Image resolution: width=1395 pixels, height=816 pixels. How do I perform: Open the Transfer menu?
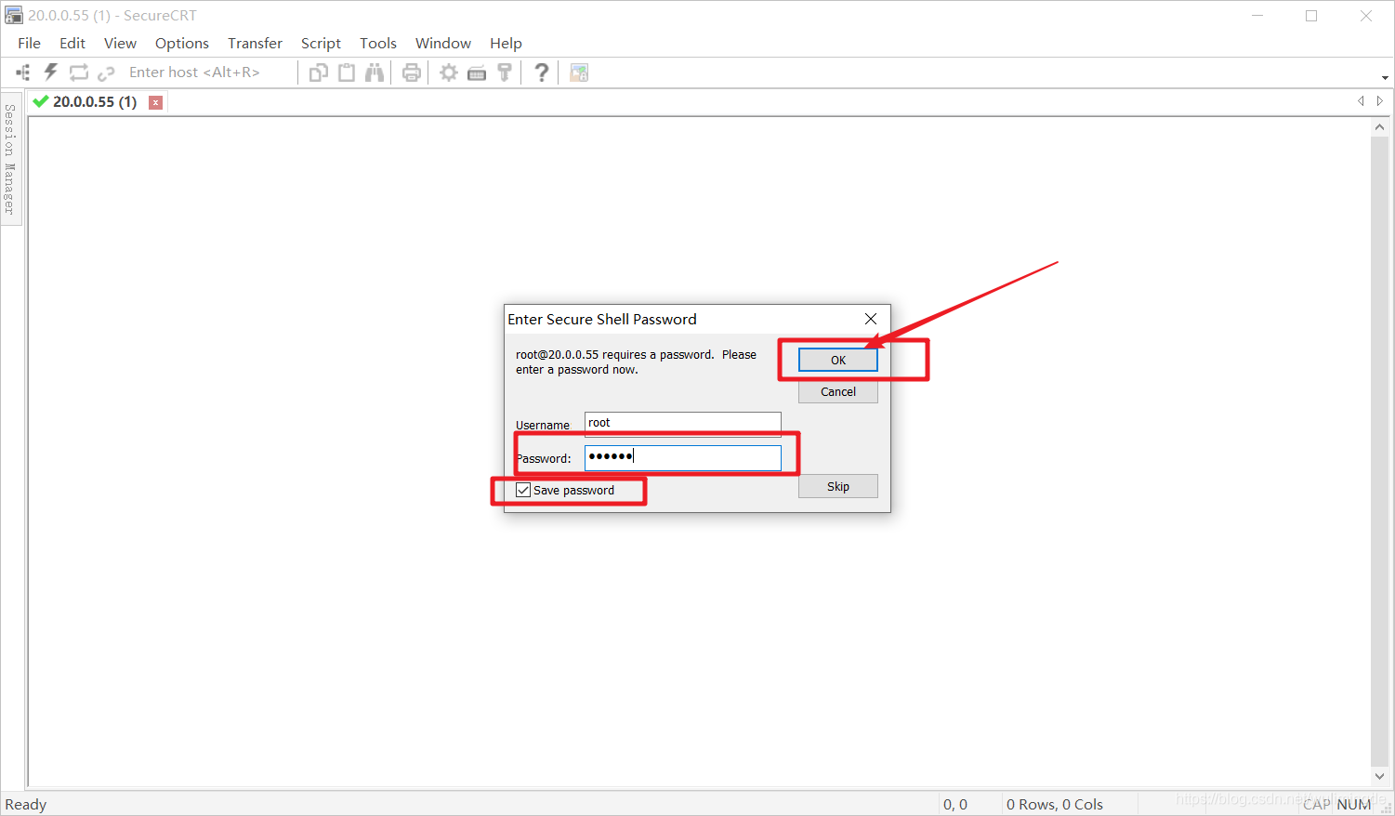pos(256,43)
